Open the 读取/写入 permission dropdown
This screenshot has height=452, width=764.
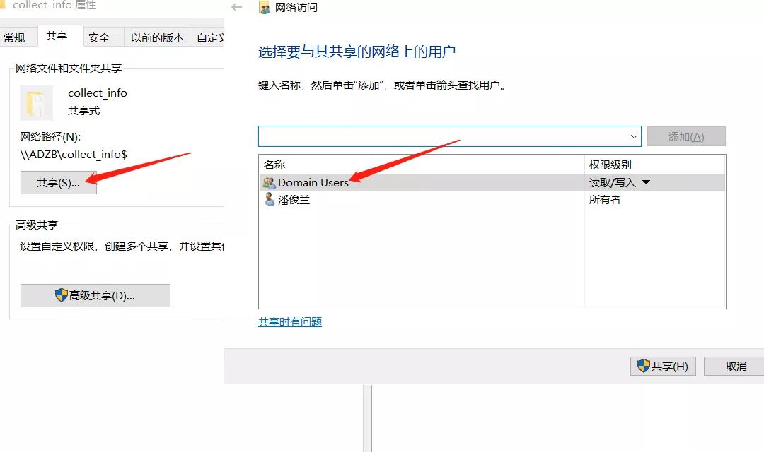pos(645,182)
